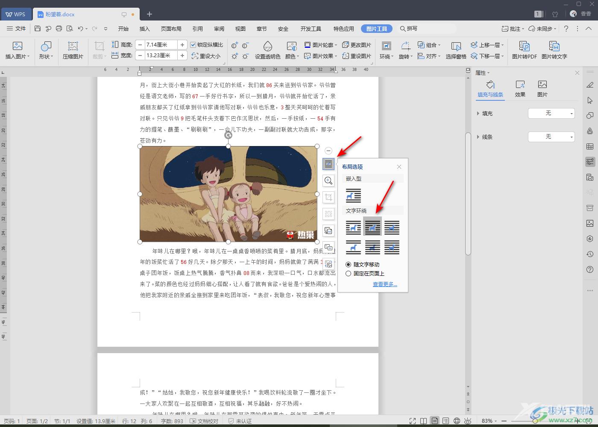This screenshot has width=598, height=427.
Task: Open the Align dropdown
Action: 429,56
